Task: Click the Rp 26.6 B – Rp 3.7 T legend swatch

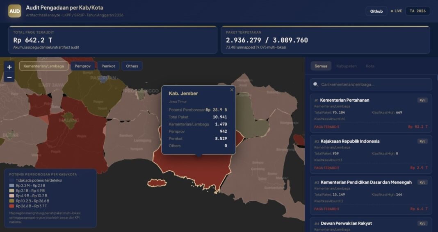Action: coord(11,206)
